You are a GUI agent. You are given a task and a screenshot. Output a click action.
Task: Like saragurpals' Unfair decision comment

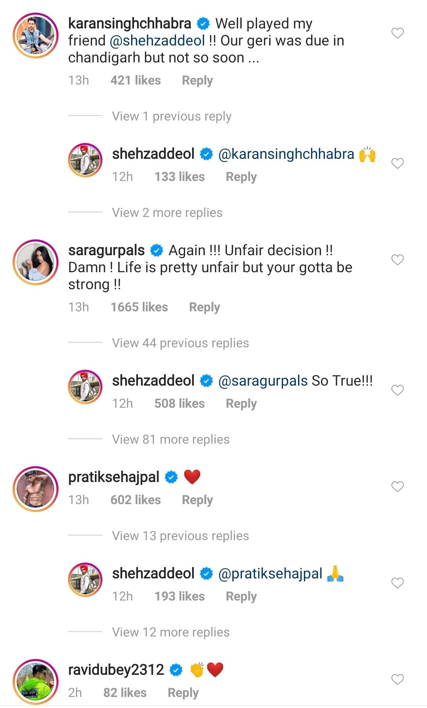(x=397, y=260)
